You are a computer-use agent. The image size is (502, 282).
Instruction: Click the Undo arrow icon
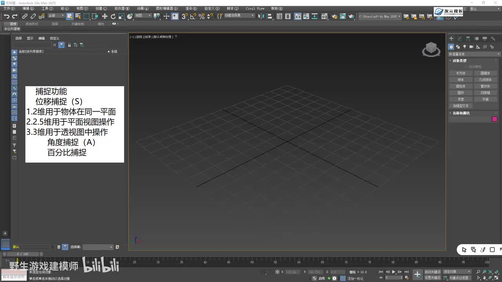pyautogui.click(x=6, y=16)
